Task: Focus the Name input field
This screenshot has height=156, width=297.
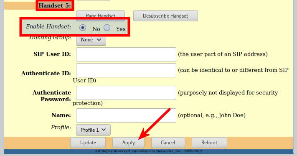Action: [x=126, y=115]
